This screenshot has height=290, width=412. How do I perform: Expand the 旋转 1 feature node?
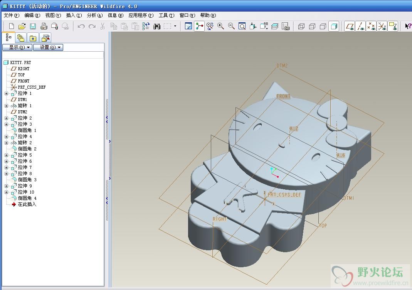(x=6, y=106)
